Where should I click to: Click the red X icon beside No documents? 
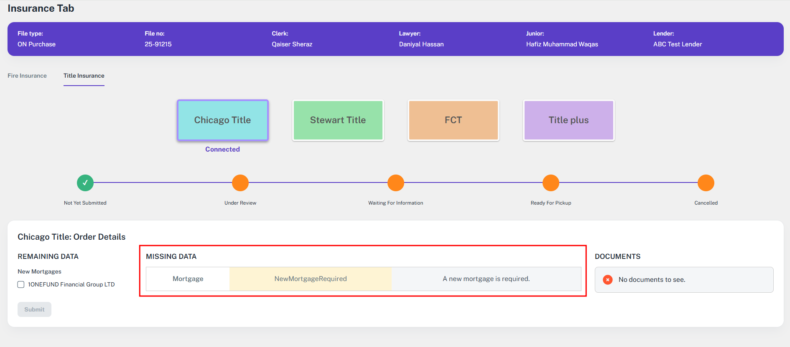point(608,280)
